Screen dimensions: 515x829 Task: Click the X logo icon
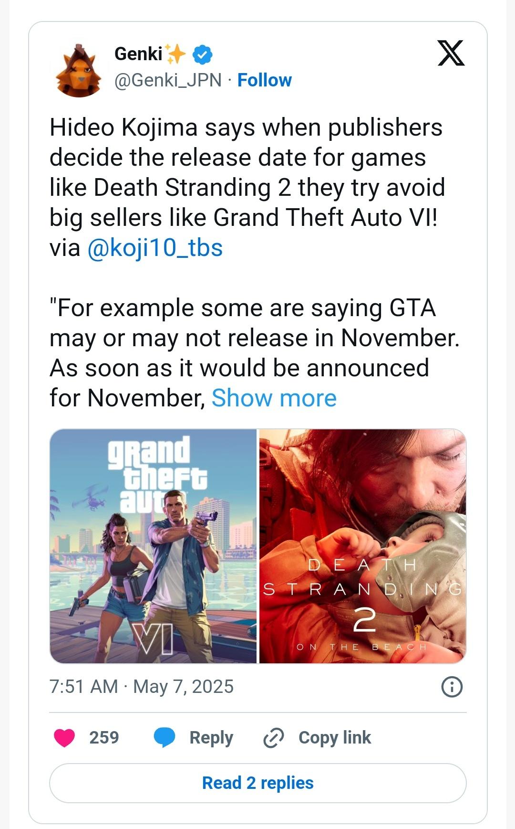tap(451, 53)
